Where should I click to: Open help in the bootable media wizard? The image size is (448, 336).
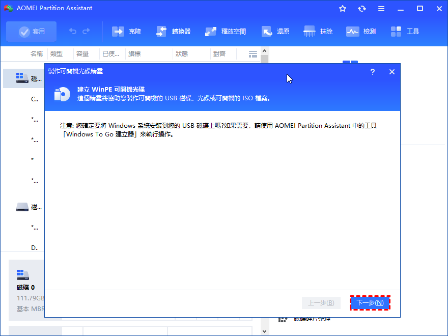[x=373, y=72]
